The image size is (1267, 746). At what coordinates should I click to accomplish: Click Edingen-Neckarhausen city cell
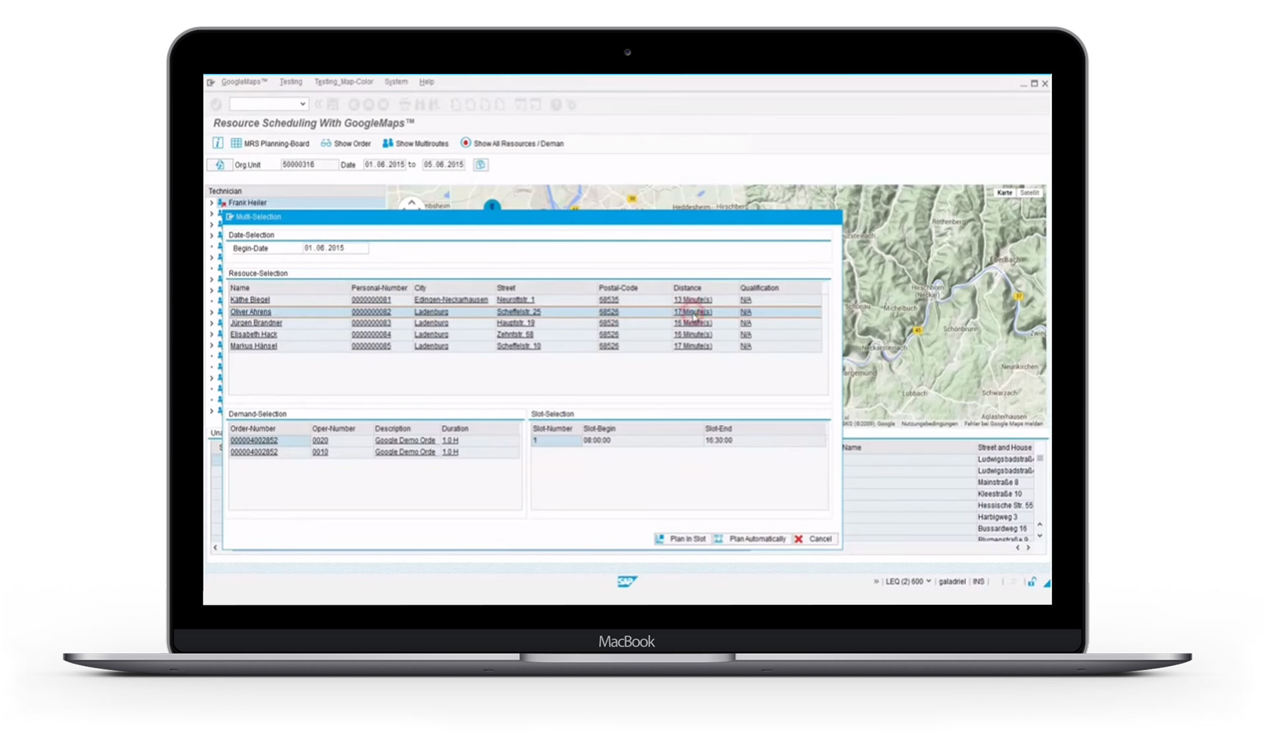coord(451,300)
